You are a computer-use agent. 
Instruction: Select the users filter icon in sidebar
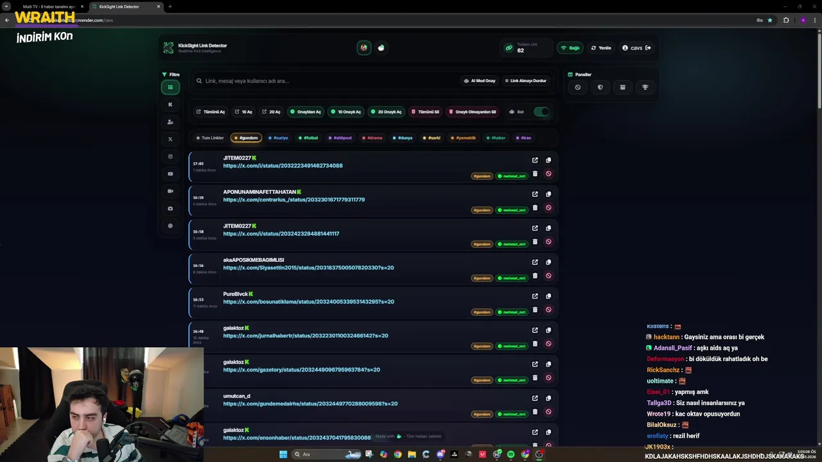[x=170, y=122]
